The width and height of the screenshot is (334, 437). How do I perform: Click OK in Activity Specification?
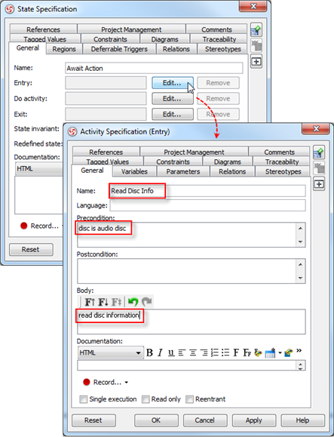coord(156,420)
